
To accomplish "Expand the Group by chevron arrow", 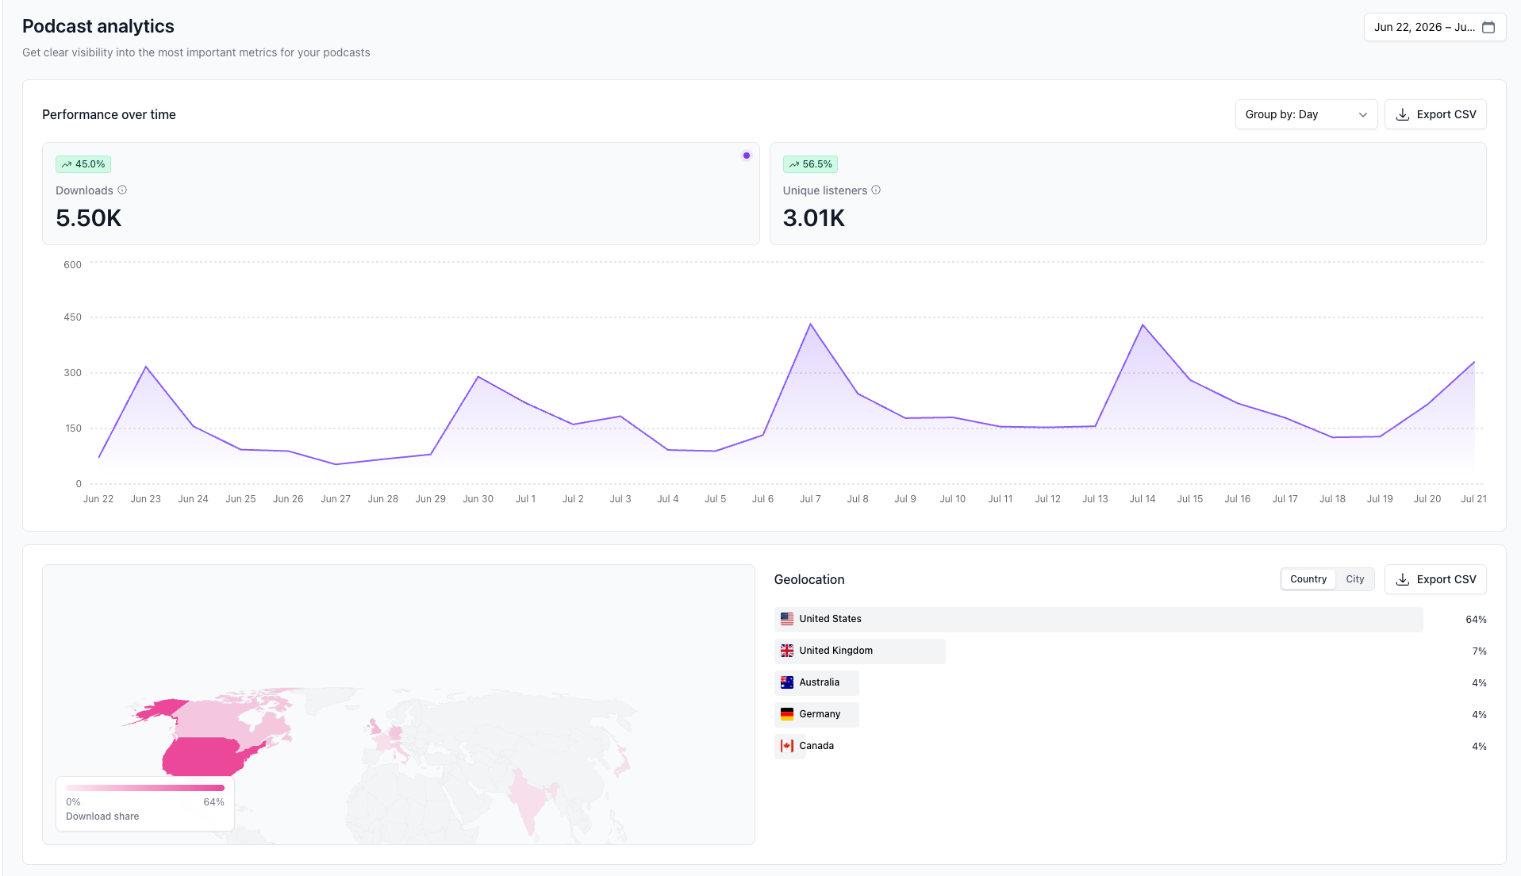I will pos(1363,115).
